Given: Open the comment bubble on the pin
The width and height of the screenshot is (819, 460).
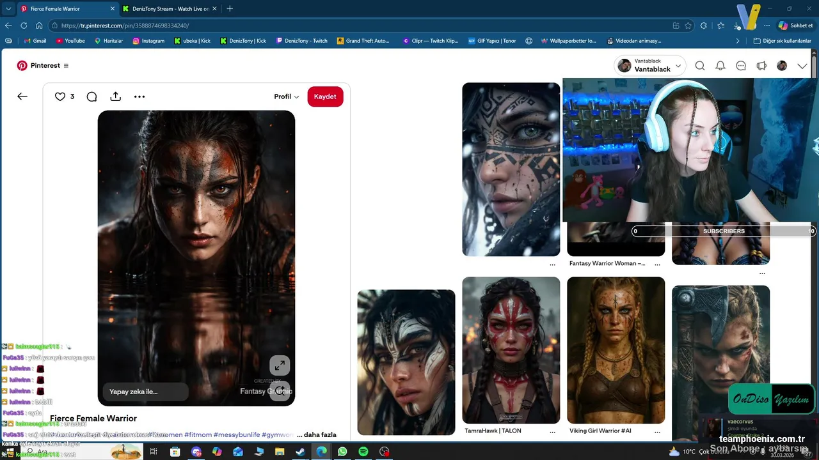Looking at the screenshot, I should click(91, 96).
